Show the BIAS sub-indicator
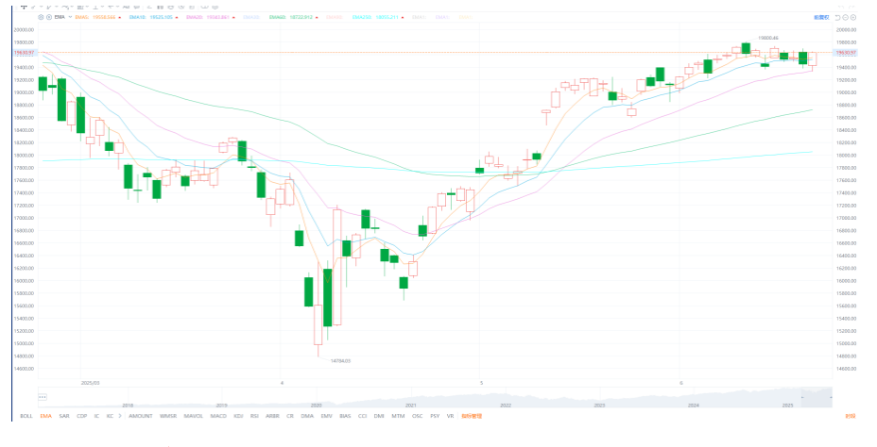The image size is (877, 447). [x=345, y=416]
